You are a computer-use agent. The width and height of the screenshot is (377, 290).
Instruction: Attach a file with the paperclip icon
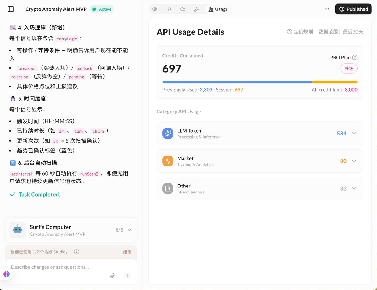(x=112, y=276)
